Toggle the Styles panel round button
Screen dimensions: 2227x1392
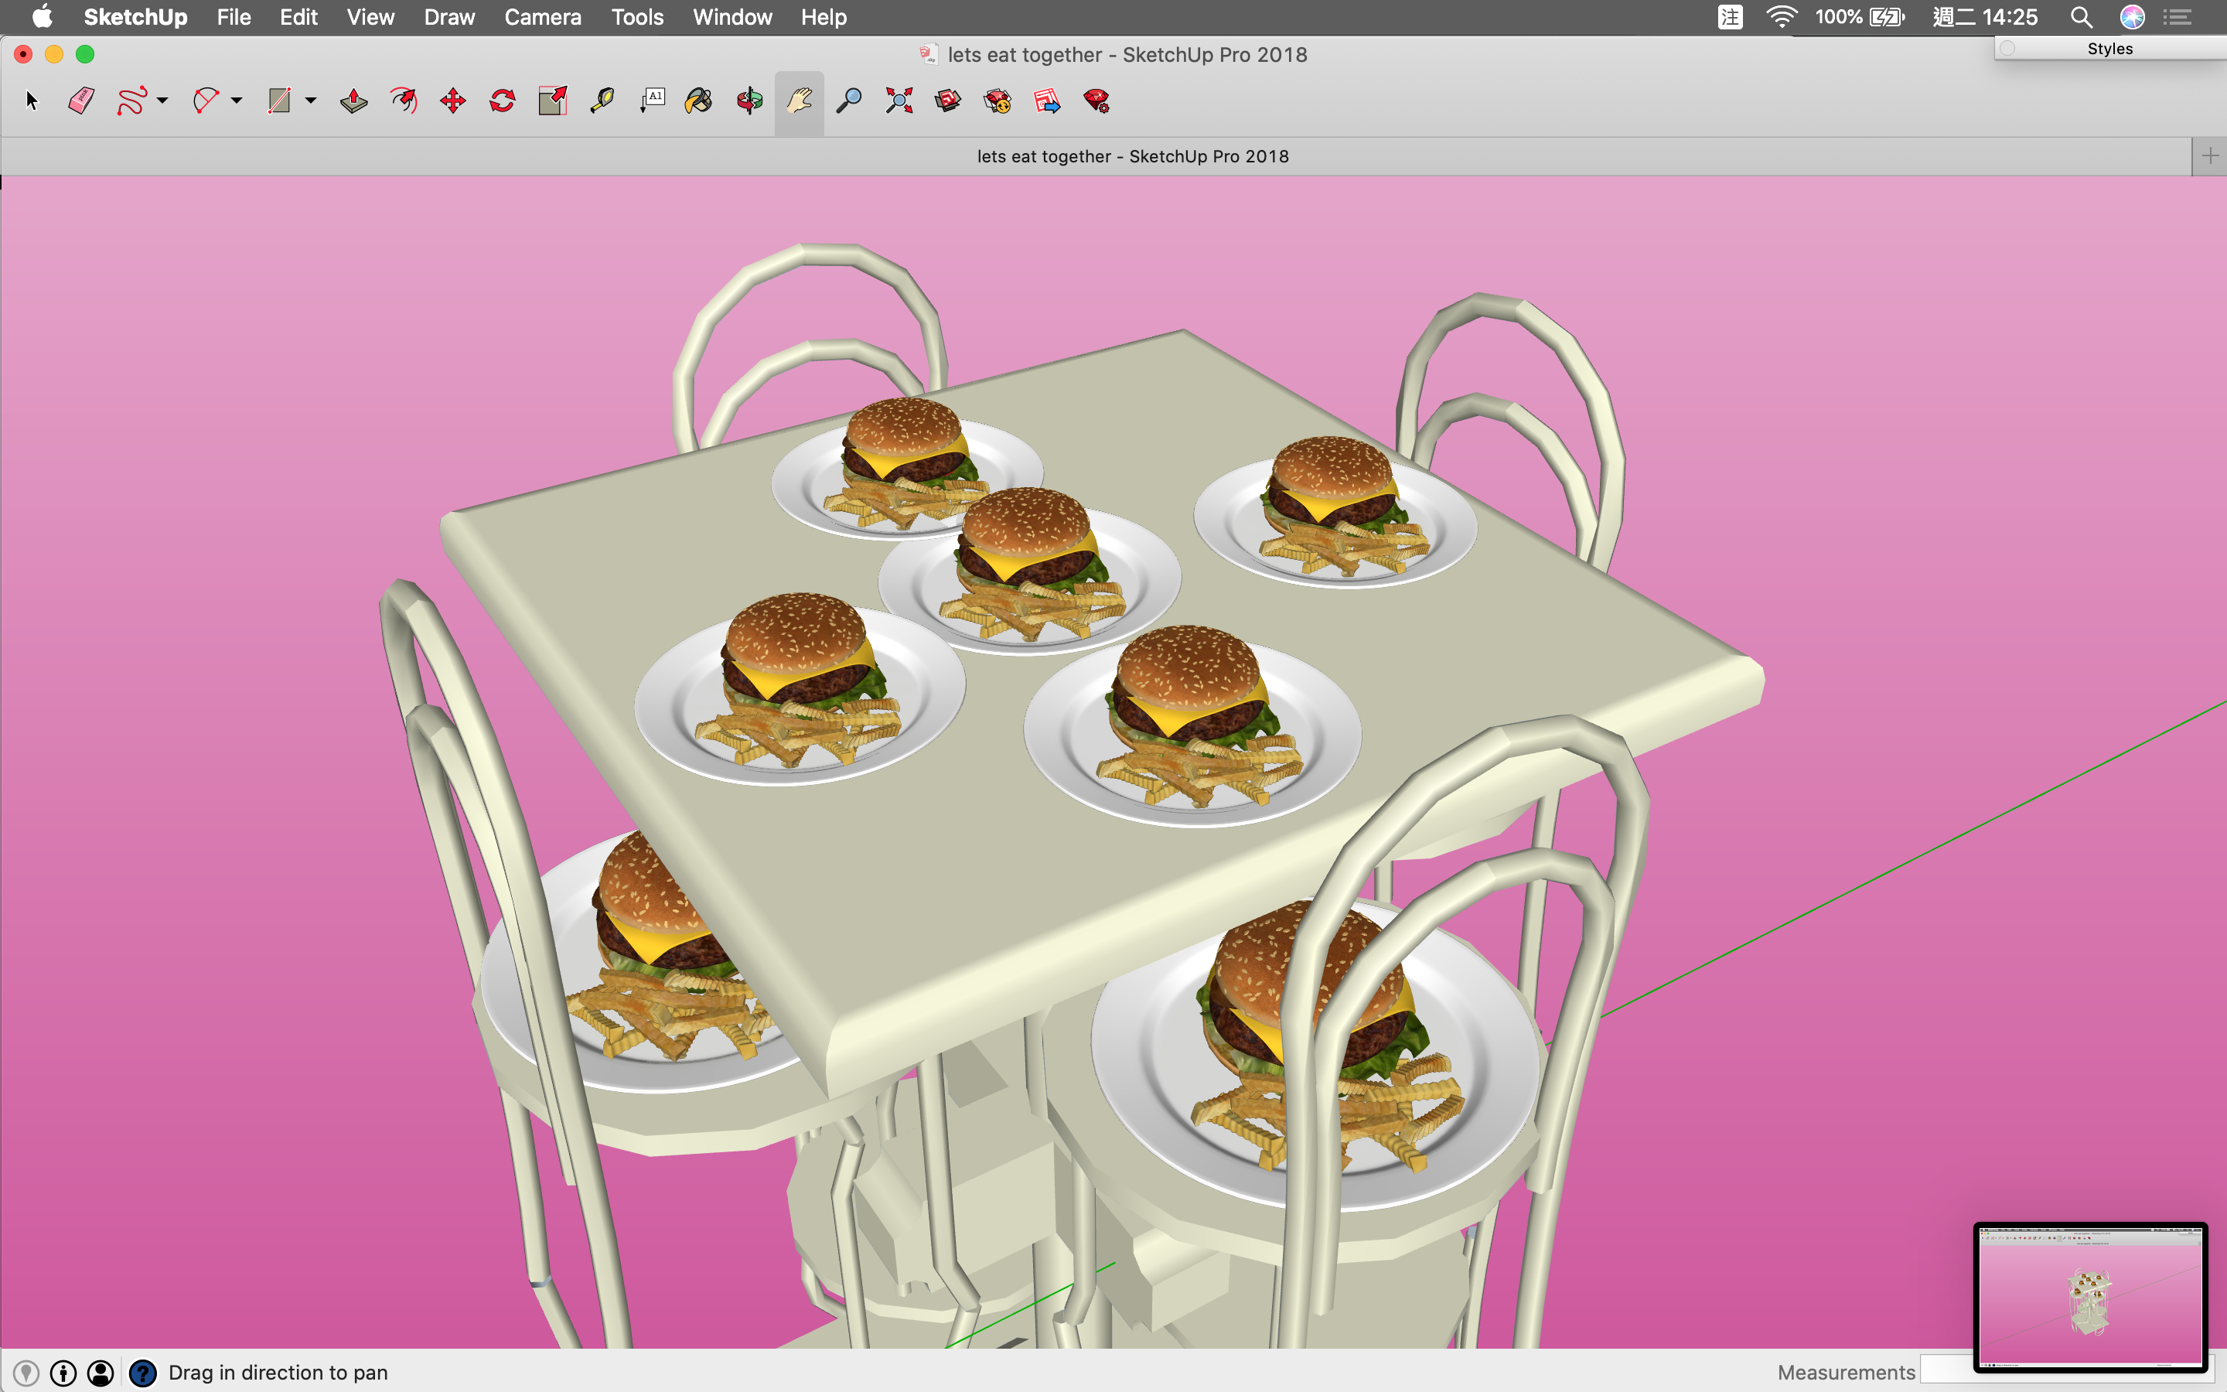(x=2008, y=49)
